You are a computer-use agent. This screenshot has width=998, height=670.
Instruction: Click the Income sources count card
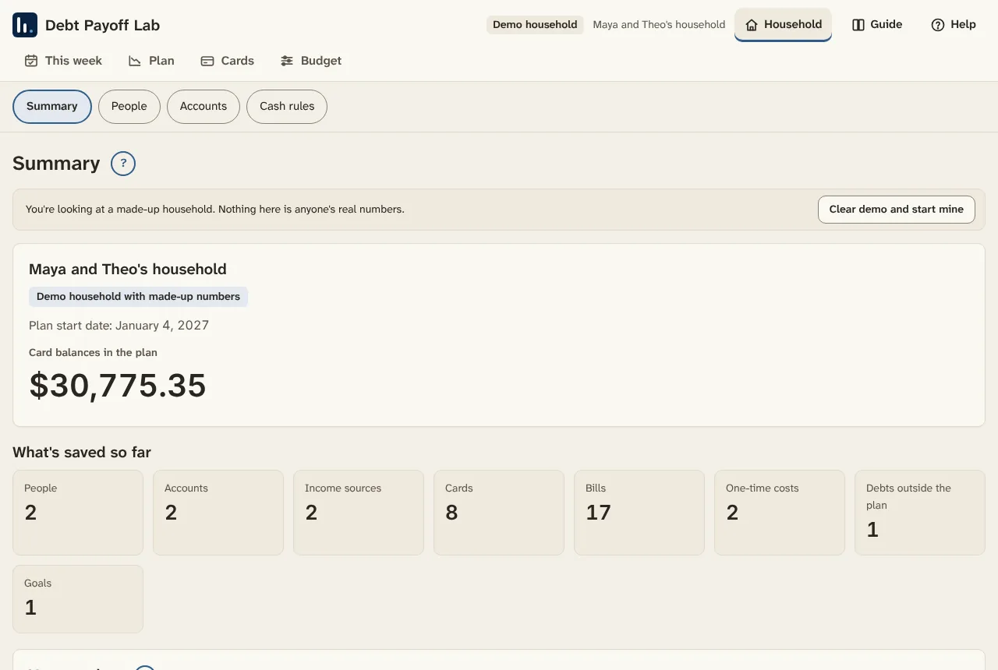pyautogui.click(x=359, y=513)
